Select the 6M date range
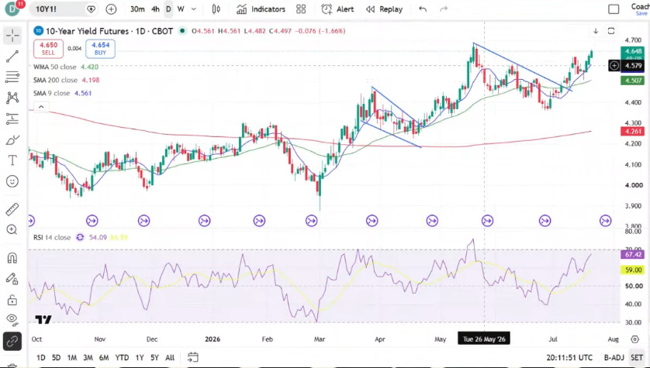Image resolution: width=650 pixels, height=368 pixels. 104,358
